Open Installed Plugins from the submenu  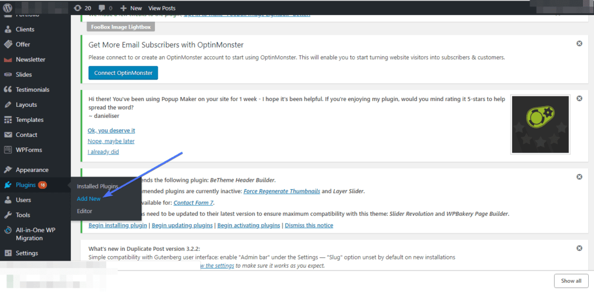tap(97, 186)
